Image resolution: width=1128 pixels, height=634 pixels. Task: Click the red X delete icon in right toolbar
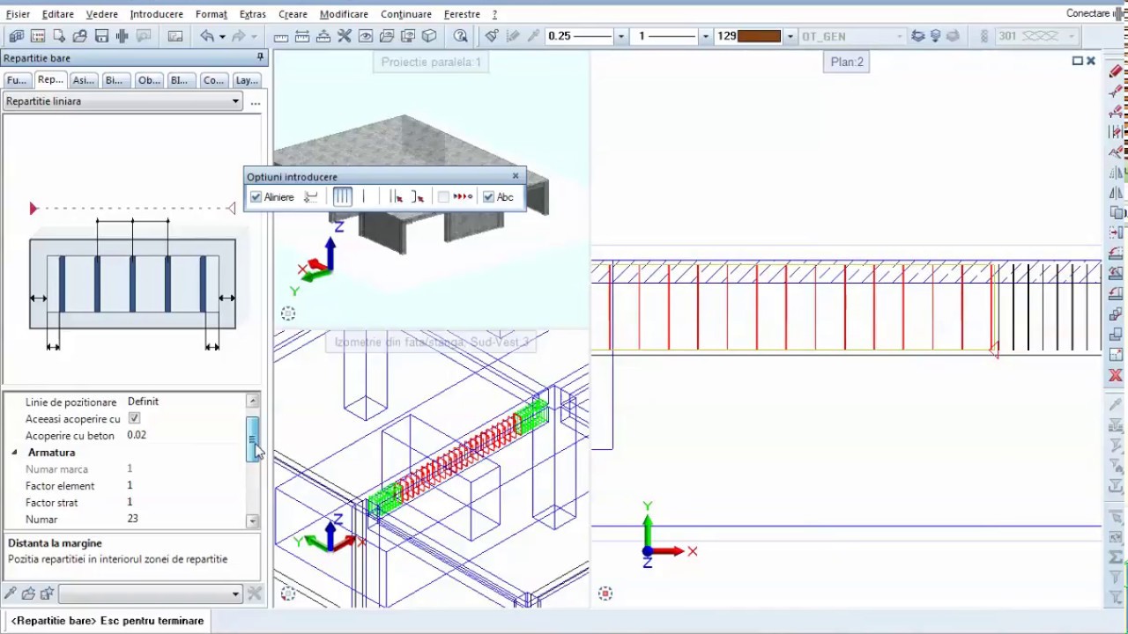coord(1116,376)
